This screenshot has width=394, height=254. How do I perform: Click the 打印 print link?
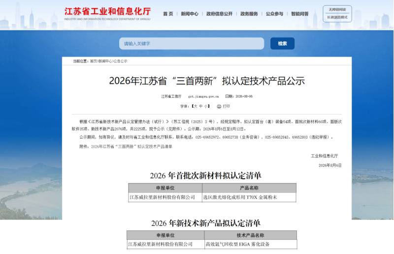226,106
